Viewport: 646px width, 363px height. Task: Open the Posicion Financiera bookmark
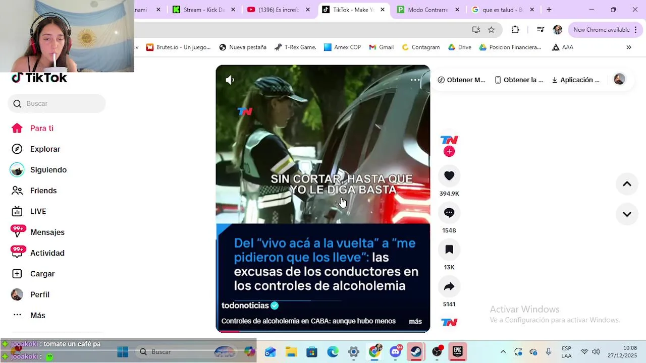510,47
